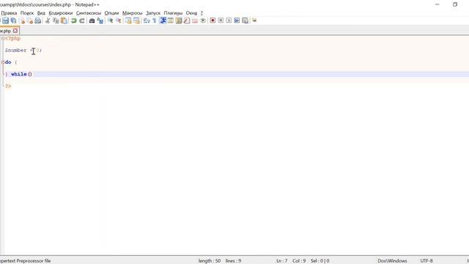The height and width of the screenshot is (264, 469).
Task: Open Folder as Workspace toolbar icon
Action: pos(195,21)
